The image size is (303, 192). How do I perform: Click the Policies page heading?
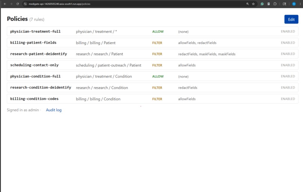click(x=17, y=19)
